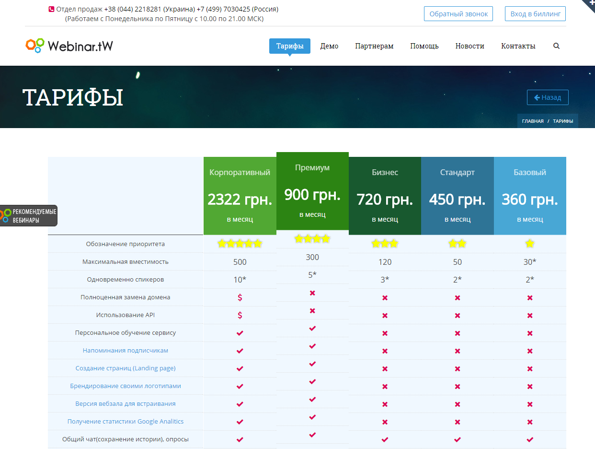Click Корпоративный checkmark for Персональное обучение сервису
This screenshot has width=595, height=449.
[x=240, y=333]
